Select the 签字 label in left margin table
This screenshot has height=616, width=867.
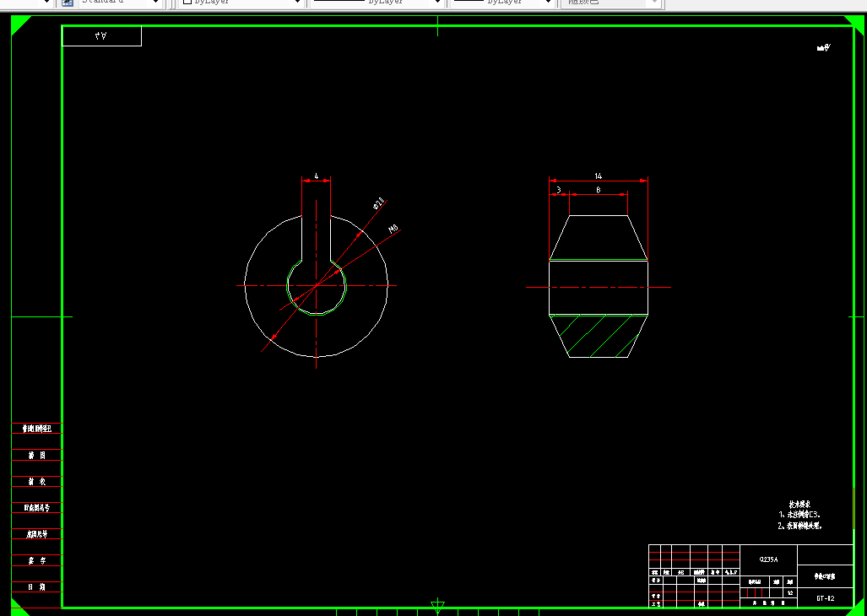(x=37, y=561)
